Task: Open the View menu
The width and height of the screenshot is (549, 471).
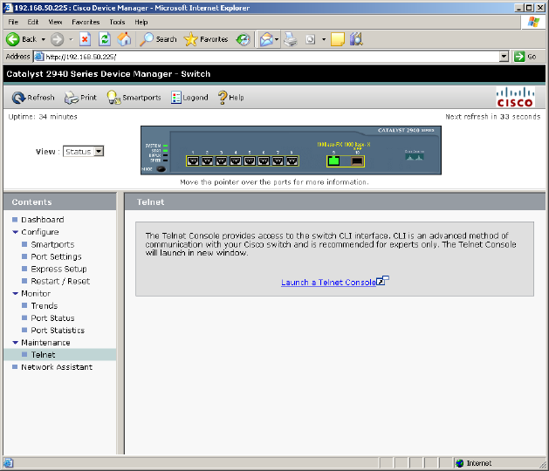Action: 55,22
